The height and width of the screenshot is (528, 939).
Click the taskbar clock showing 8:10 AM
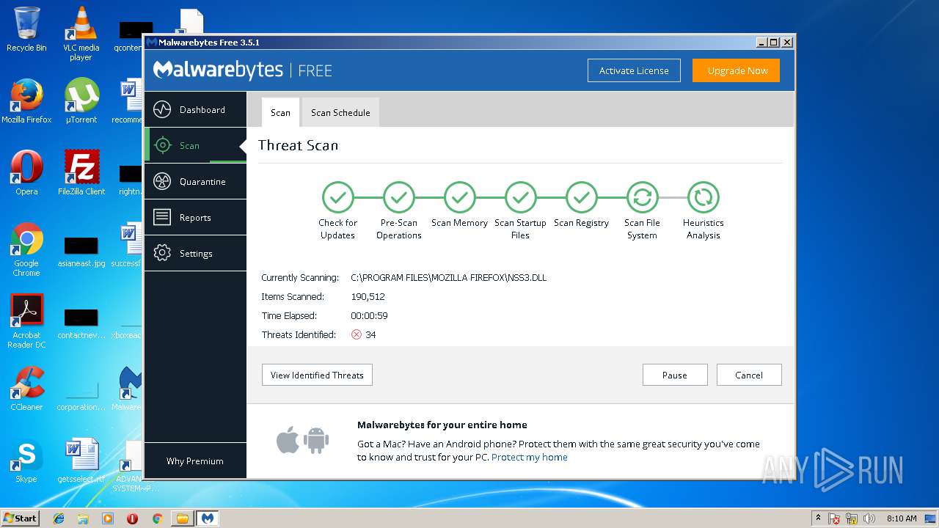(x=902, y=518)
